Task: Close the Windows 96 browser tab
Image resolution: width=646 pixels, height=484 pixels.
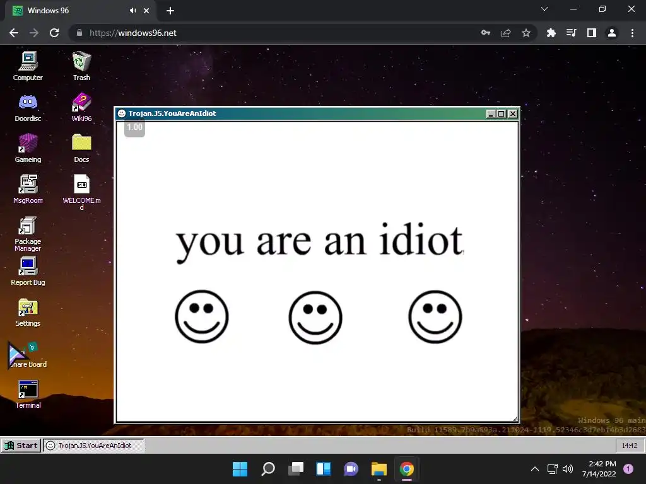Action: point(146,11)
